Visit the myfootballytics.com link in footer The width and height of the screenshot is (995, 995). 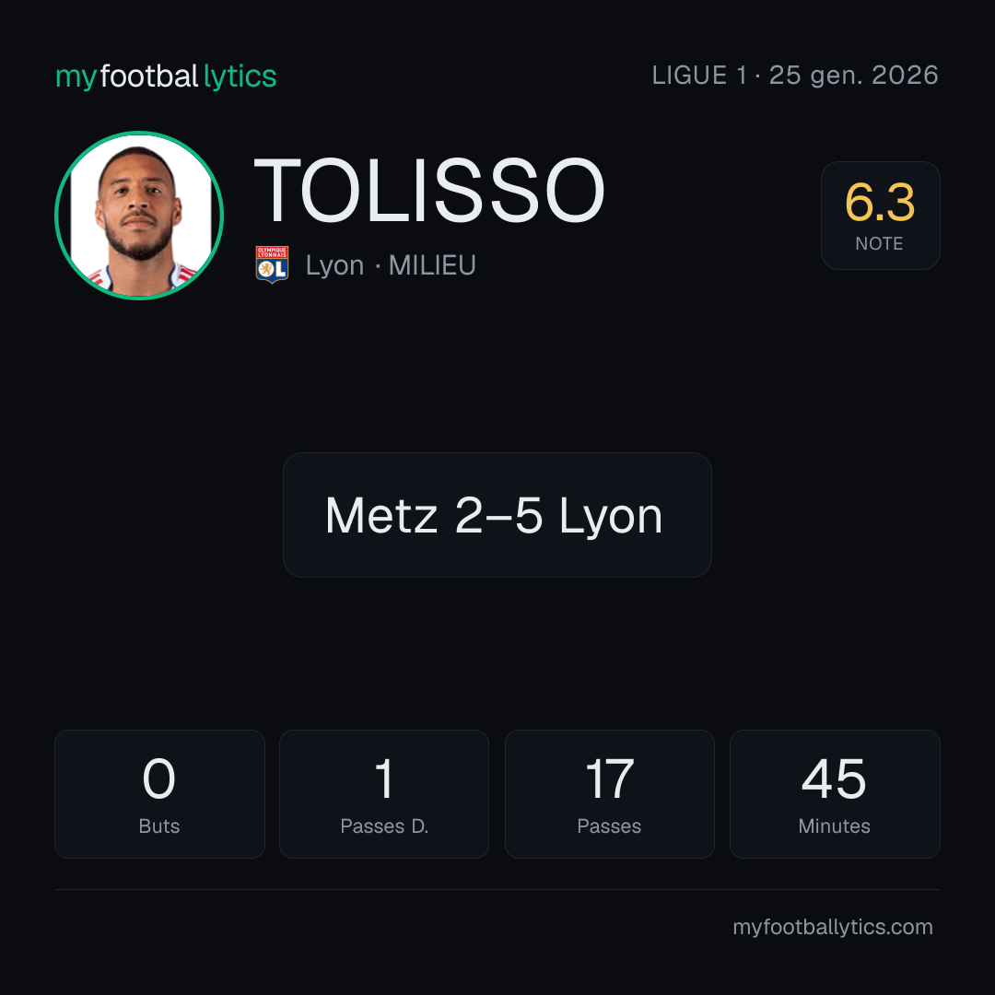(x=833, y=927)
